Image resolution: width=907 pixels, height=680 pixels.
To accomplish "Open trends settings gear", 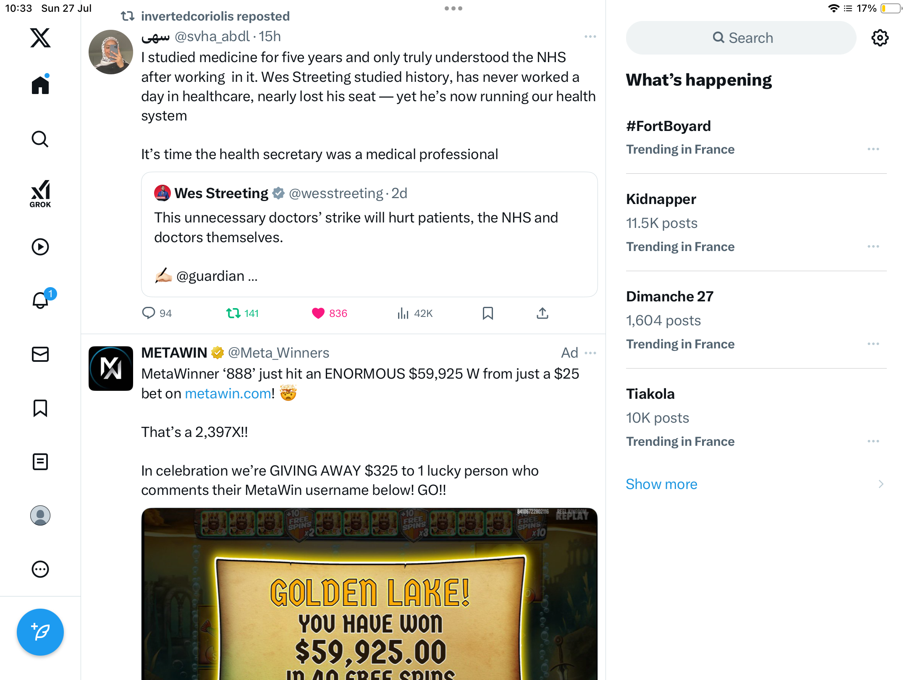I will pyautogui.click(x=880, y=38).
